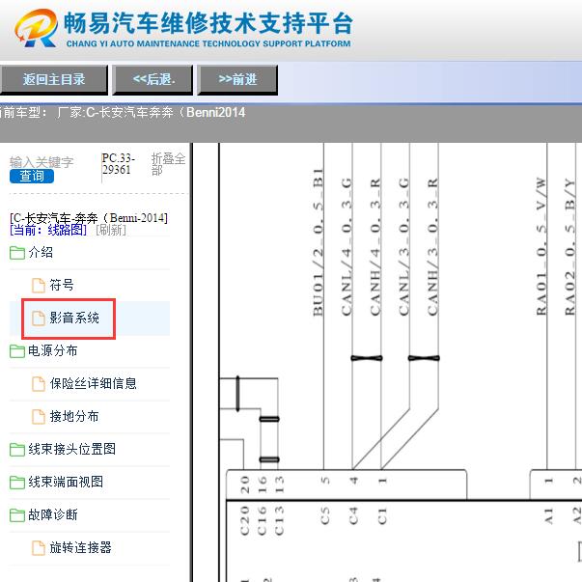This screenshot has width=582, height=582.
Task: Click connector pin label C5
Action: coord(324,516)
